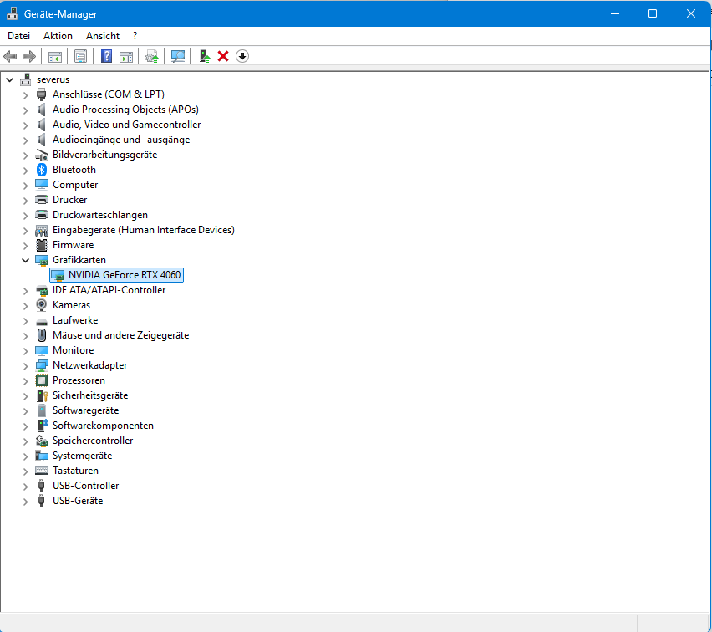Select Audioeingänge und -ausgänge

121,140
